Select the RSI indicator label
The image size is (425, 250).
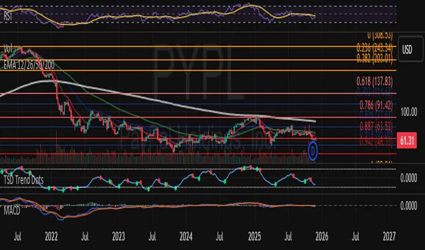8,16
